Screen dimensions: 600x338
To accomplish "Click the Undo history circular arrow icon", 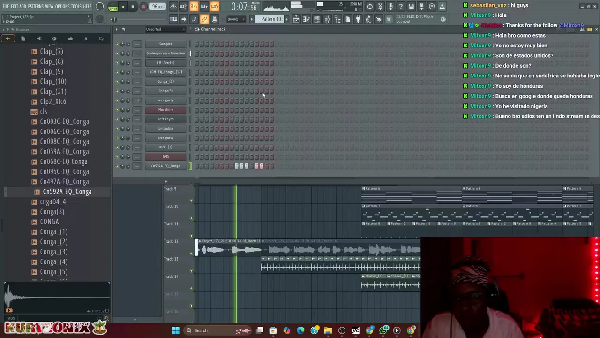I will pyautogui.click(x=370, y=7).
